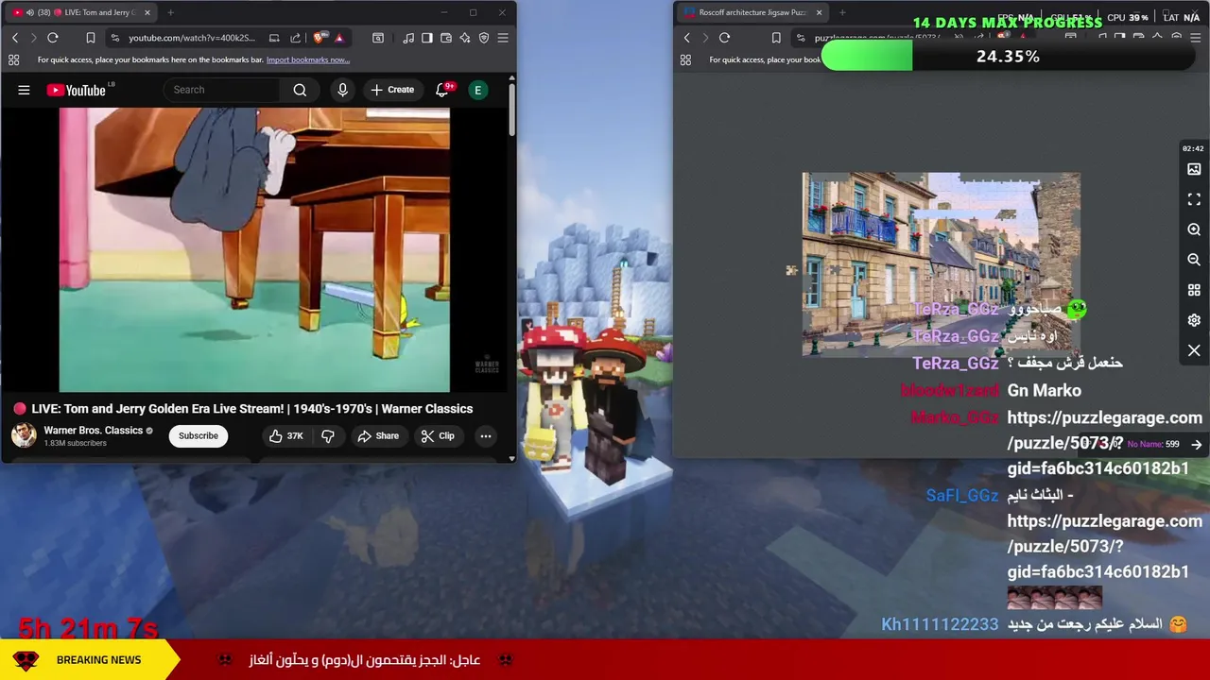
Task: Open puzzle settings gear
Action: tap(1194, 320)
